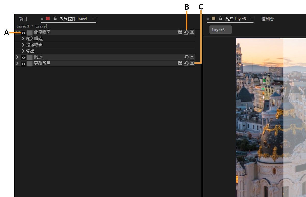The image size is (306, 197).
Task: Collapse the 旋度噪声 effect group
Action: (x=17, y=33)
